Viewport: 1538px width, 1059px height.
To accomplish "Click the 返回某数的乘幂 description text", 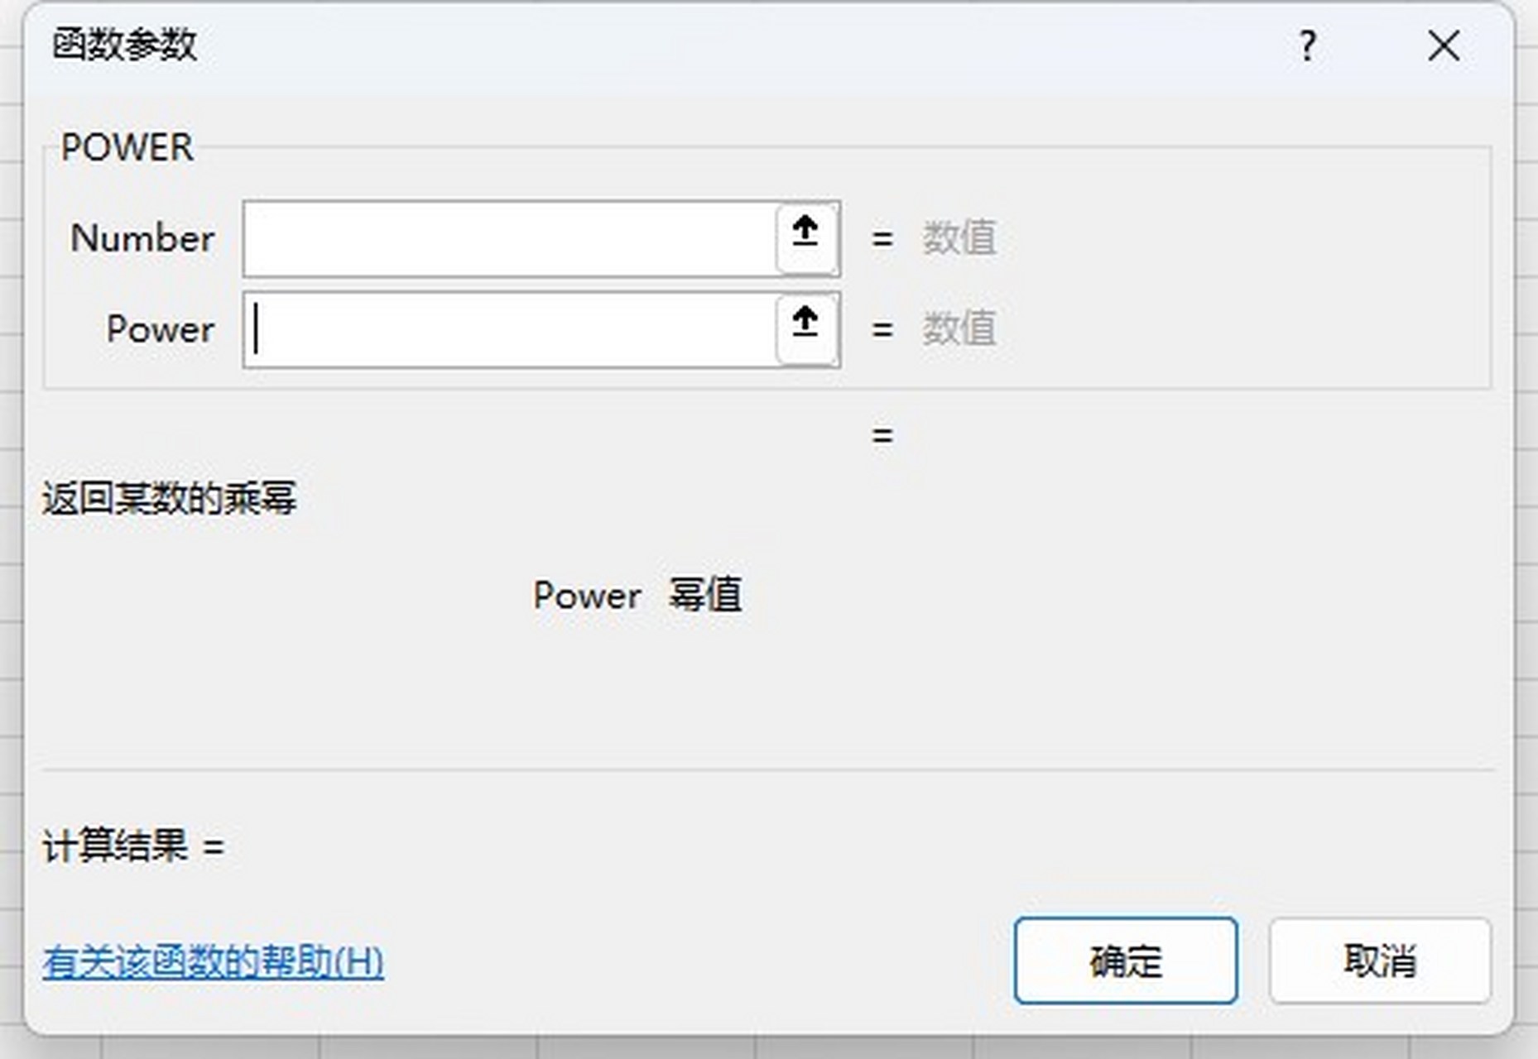I will coord(169,499).
